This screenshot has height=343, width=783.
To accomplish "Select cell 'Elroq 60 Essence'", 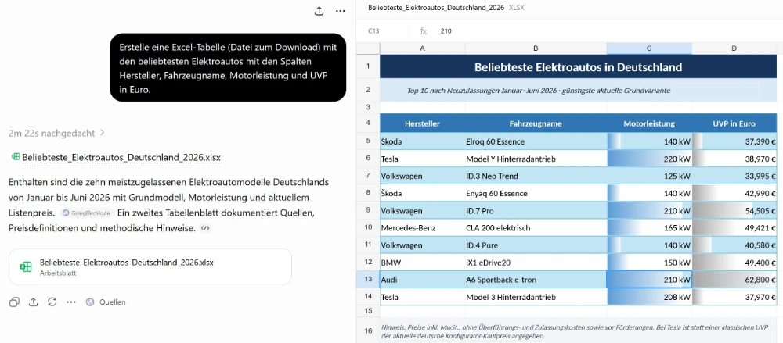I will point(536,141).
